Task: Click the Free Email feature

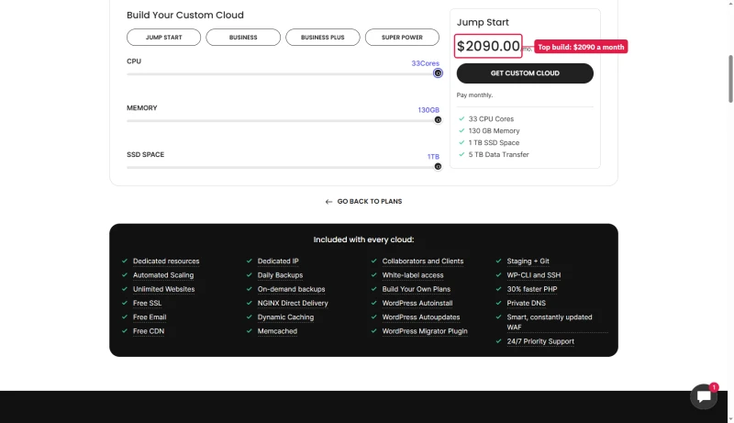Action: click(150, 317)
